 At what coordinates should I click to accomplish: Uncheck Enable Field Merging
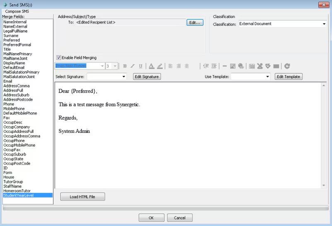59,58
